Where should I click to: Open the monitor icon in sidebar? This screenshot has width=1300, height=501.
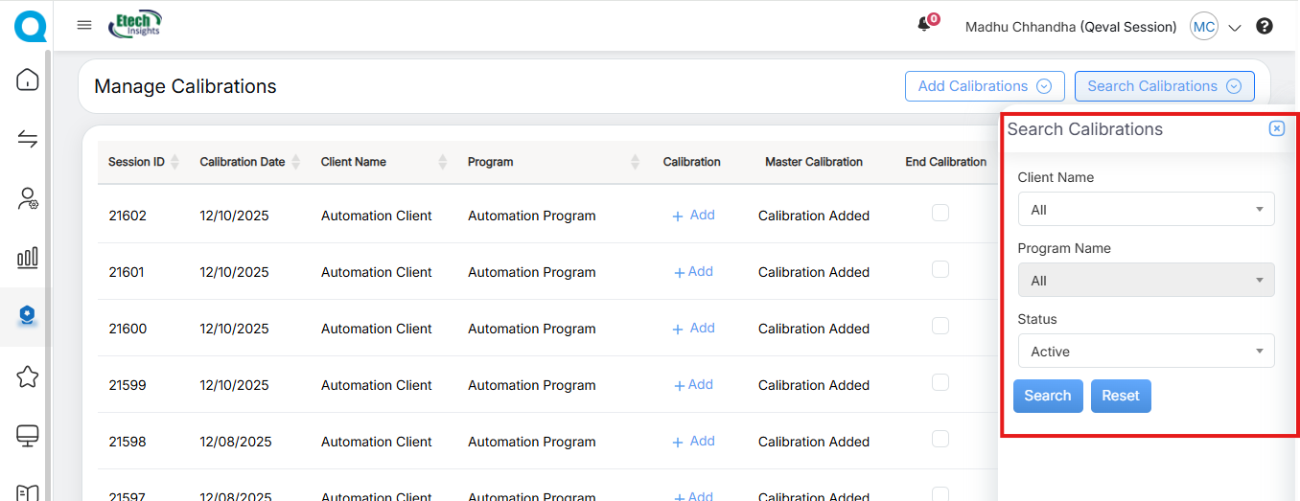(28, 436)
